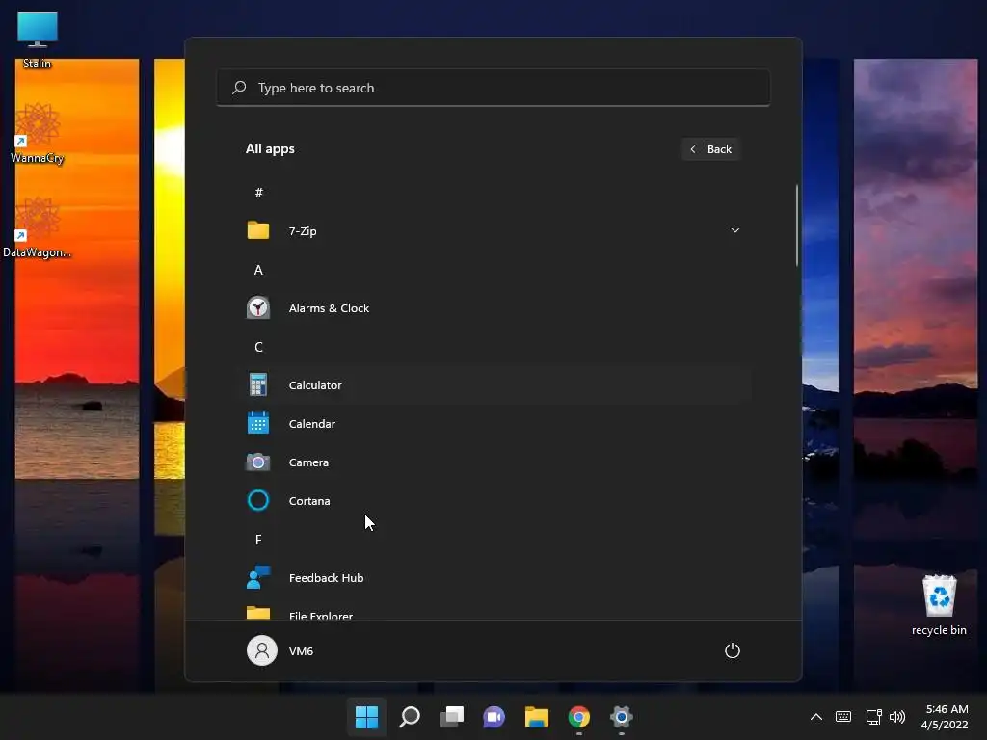Click the Back button in All apps

[x=710, y=149]
